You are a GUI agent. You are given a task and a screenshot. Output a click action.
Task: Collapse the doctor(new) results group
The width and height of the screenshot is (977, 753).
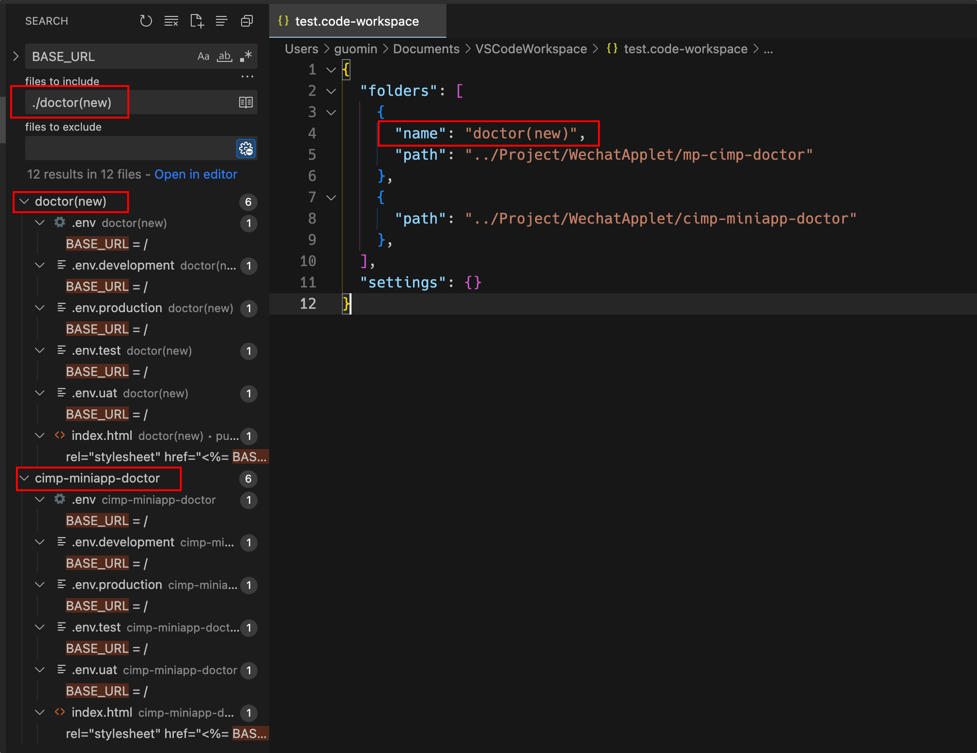tap(24, 201)
